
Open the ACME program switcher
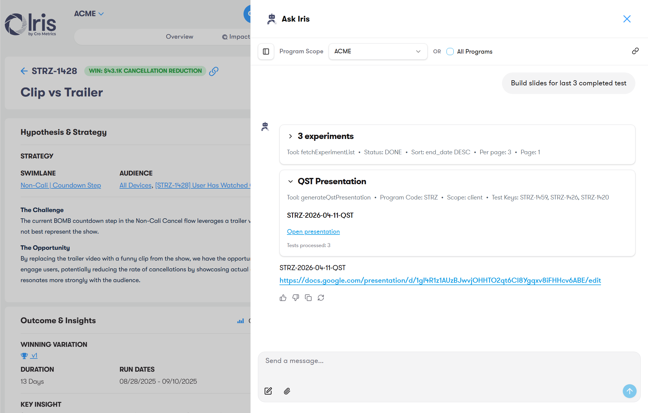pyautogui.click(x=89, y=14)
